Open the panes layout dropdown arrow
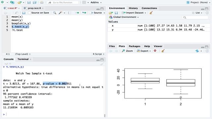 coord(88,2)
